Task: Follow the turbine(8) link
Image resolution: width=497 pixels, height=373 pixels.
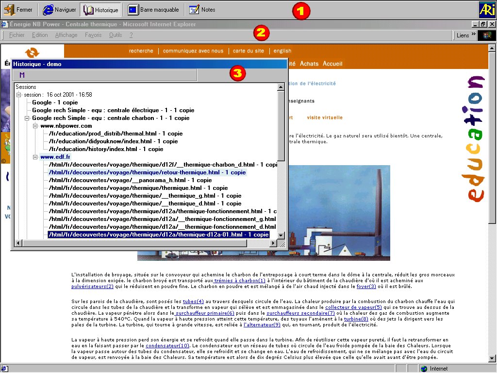Action: coord(356,319)
